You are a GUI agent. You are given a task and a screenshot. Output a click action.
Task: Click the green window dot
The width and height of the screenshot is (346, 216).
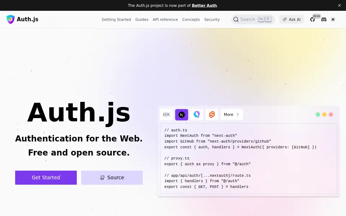(318, 114)
